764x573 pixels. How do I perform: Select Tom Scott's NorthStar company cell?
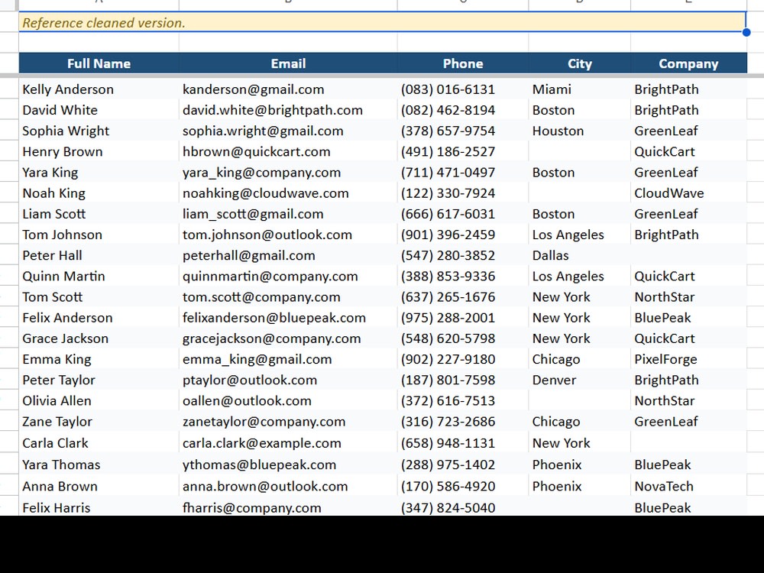tap(688, 296)
